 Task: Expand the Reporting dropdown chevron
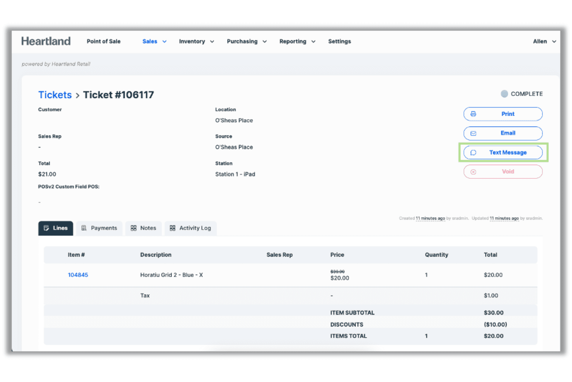coord(313,41)
